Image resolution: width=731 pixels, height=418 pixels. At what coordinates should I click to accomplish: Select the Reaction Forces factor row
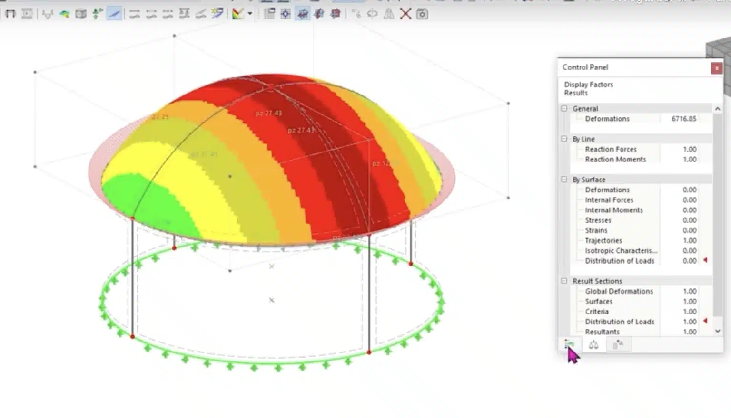(x=611, y=149)
